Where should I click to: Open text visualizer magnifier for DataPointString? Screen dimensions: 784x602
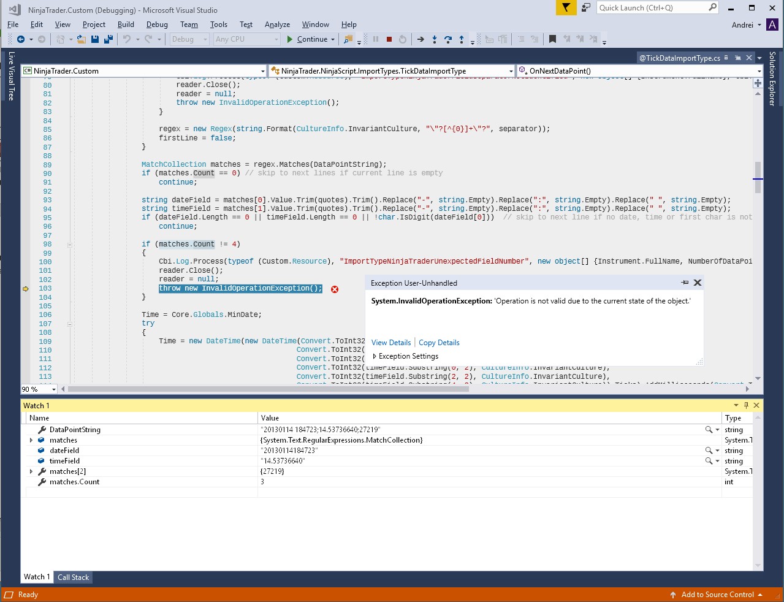pos(709,430)
